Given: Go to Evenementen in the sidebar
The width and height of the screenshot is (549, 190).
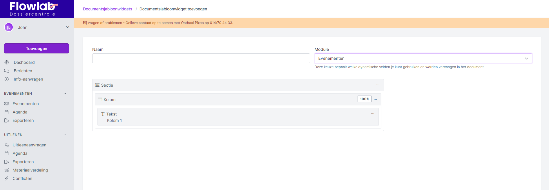Looking at the screenshot, I should (x=26, y=104).
